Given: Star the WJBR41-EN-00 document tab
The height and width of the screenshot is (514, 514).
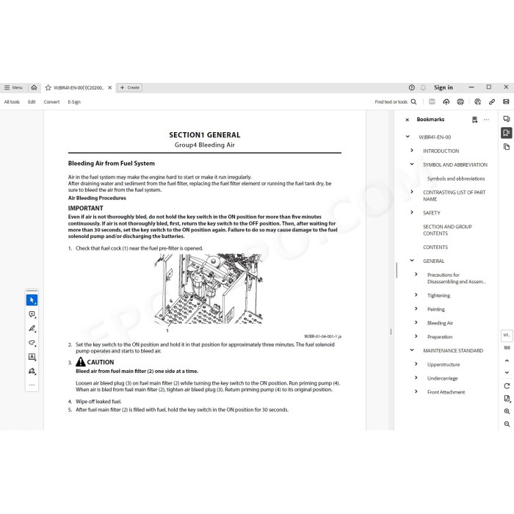Looking at the screenshot, I should (x=48, y=87).
